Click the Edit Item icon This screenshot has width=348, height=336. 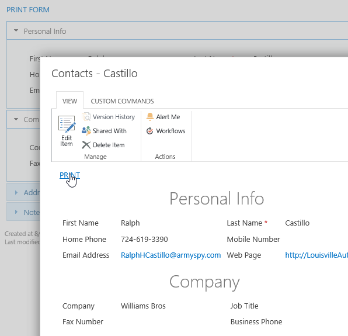click(x=67, y=123)
